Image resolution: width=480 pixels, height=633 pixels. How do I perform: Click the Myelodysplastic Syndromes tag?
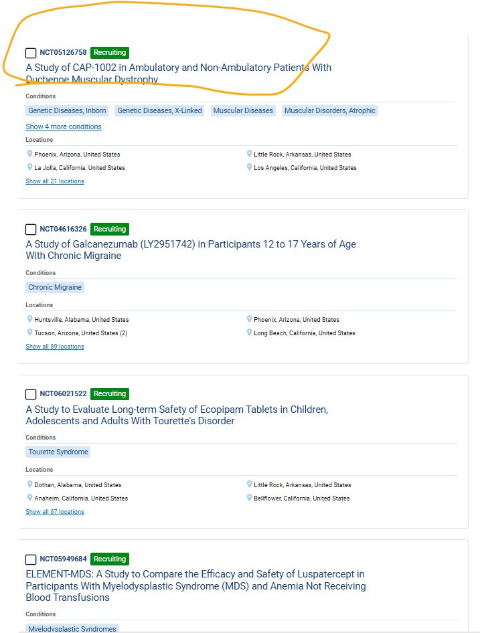click(72, 628)
